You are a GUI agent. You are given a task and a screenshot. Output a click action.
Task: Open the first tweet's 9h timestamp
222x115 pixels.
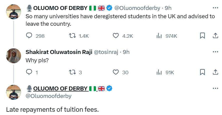tap(168, 8)
